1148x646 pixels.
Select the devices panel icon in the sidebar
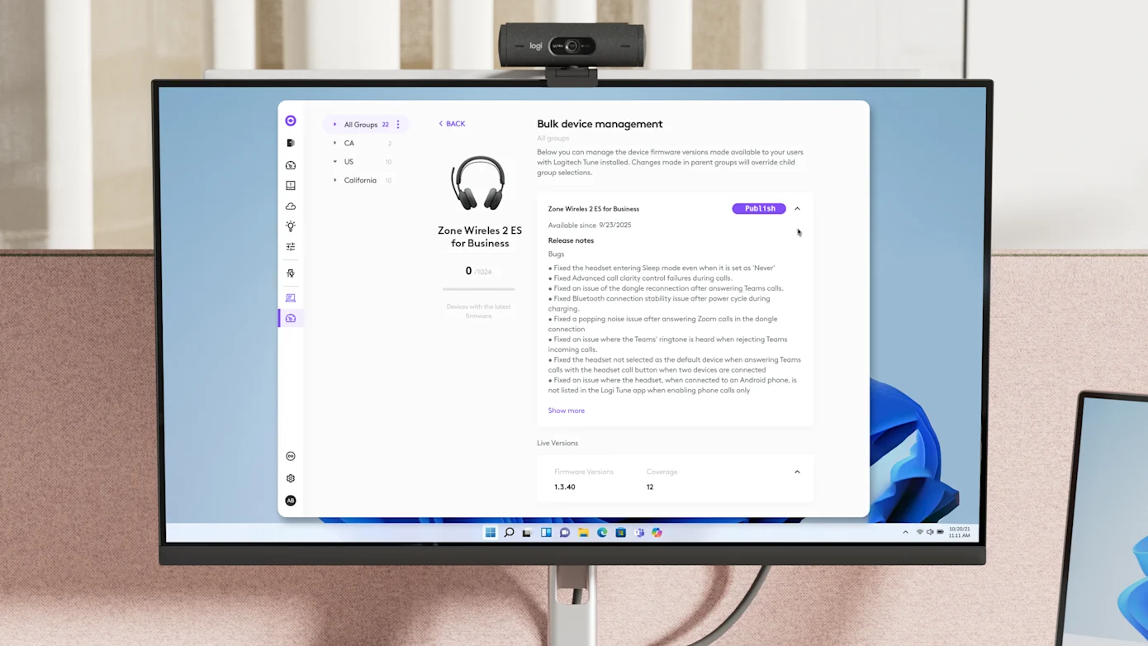point(290,142)
